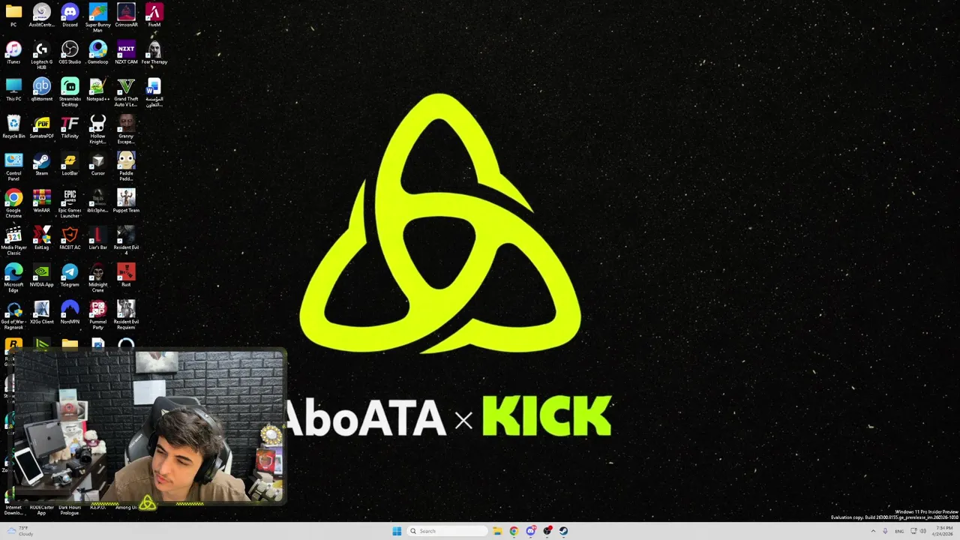The height and width of the screenshot is (540, 960).
Task: Launch the CrimsonAR desktop icon
Action: (126, 15)
